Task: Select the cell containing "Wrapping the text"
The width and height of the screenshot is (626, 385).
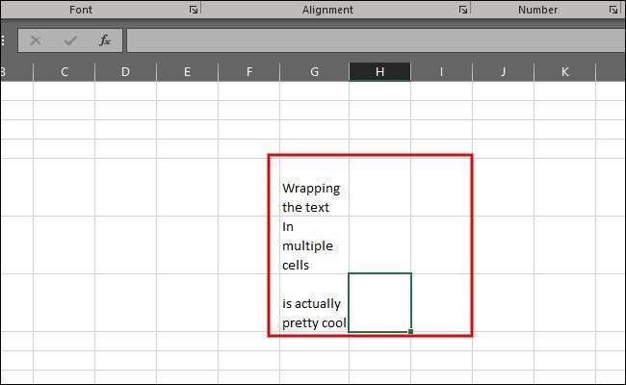Action: click(314, 197)
